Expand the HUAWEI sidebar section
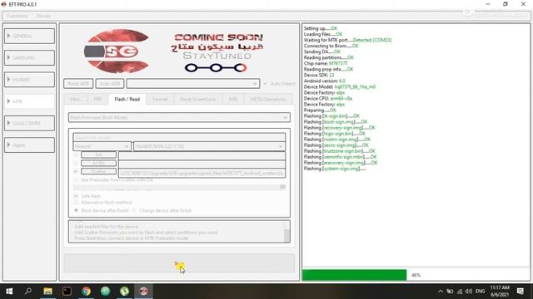533x299 pixels. [x=29, y=80]
